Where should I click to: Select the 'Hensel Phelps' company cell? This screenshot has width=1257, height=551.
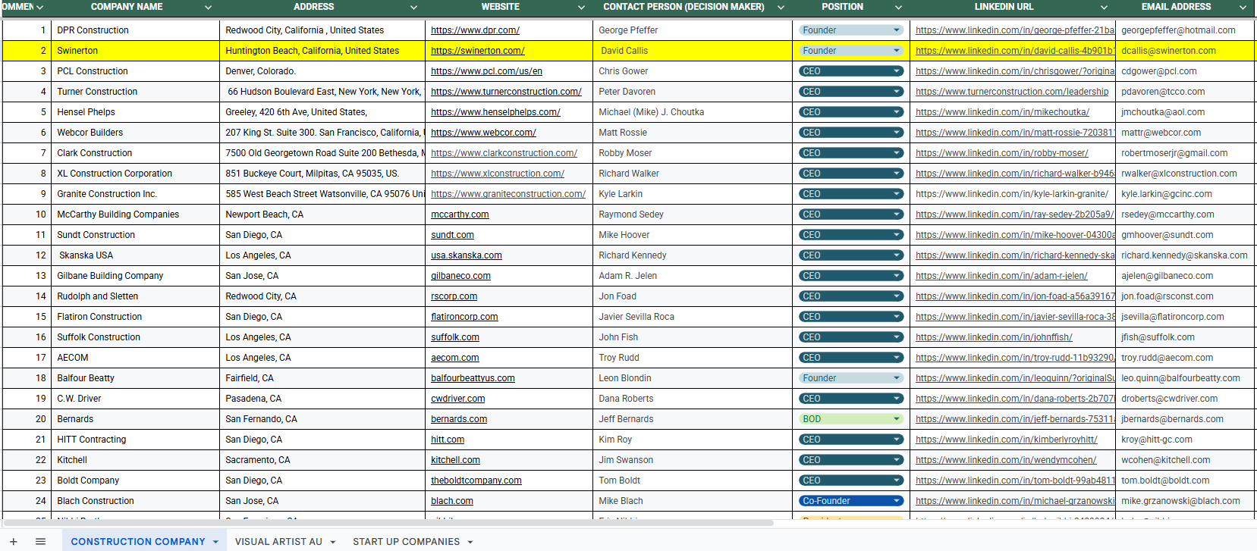pyautogui.click(x=135, y=112)
